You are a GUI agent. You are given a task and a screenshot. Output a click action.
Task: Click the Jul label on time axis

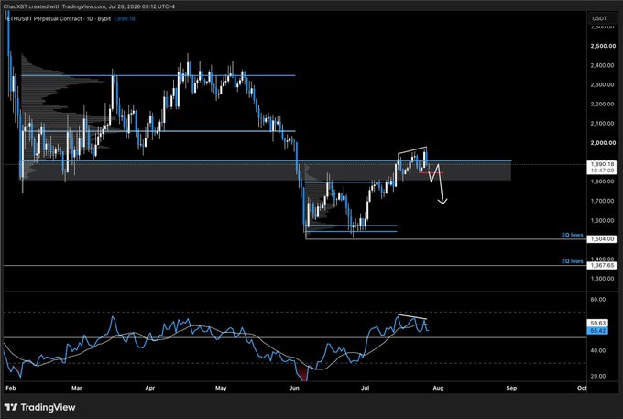[365, 388]
